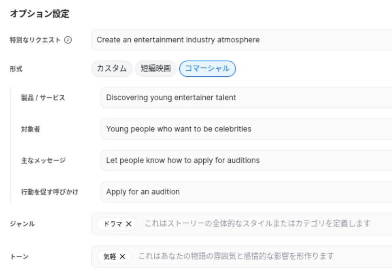Click the ジャンル label

coord(22,224)
